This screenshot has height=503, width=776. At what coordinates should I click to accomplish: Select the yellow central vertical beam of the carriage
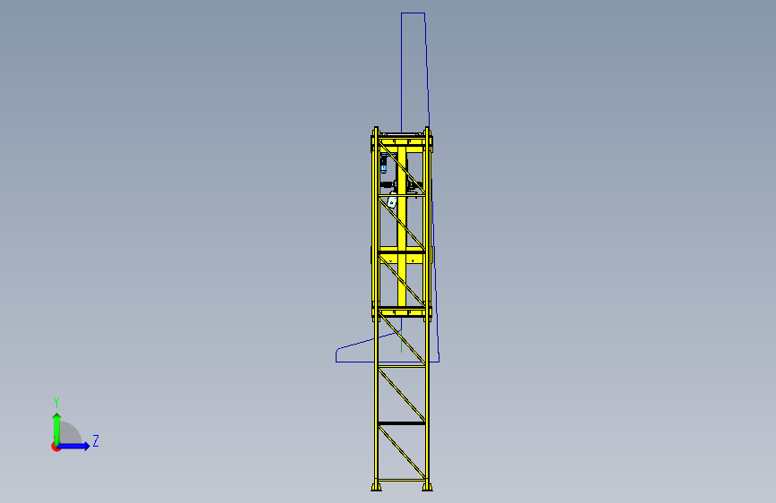(x=402, y=226)
